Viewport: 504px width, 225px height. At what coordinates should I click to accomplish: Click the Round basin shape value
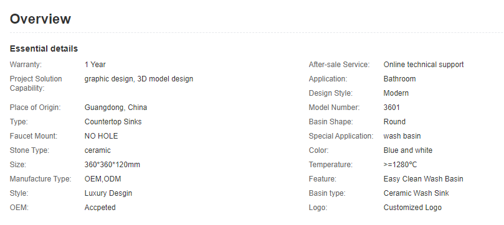pos(394,122)
